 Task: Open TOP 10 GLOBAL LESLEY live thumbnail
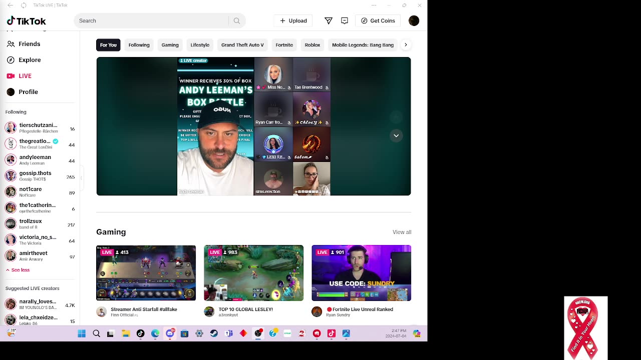[x=253, y=273]
